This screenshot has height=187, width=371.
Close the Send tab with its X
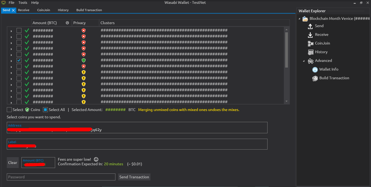[x=13, y=10]
